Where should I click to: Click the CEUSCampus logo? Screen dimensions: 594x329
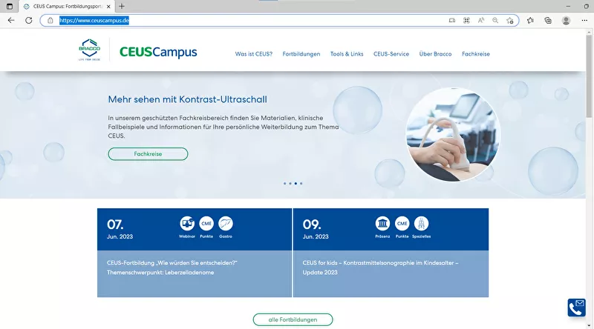click(158, 52)
